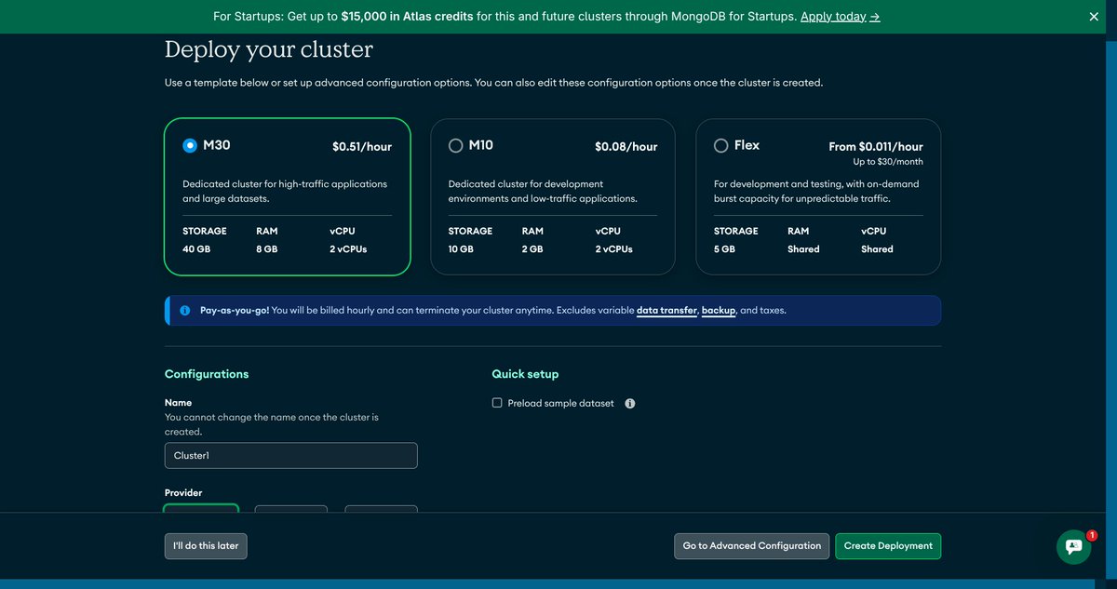
Task: Click the Configurations section heading
Action: pos(207,374)
